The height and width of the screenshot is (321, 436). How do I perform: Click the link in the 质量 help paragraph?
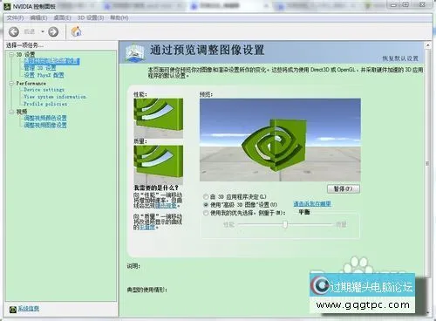[147, 228]
